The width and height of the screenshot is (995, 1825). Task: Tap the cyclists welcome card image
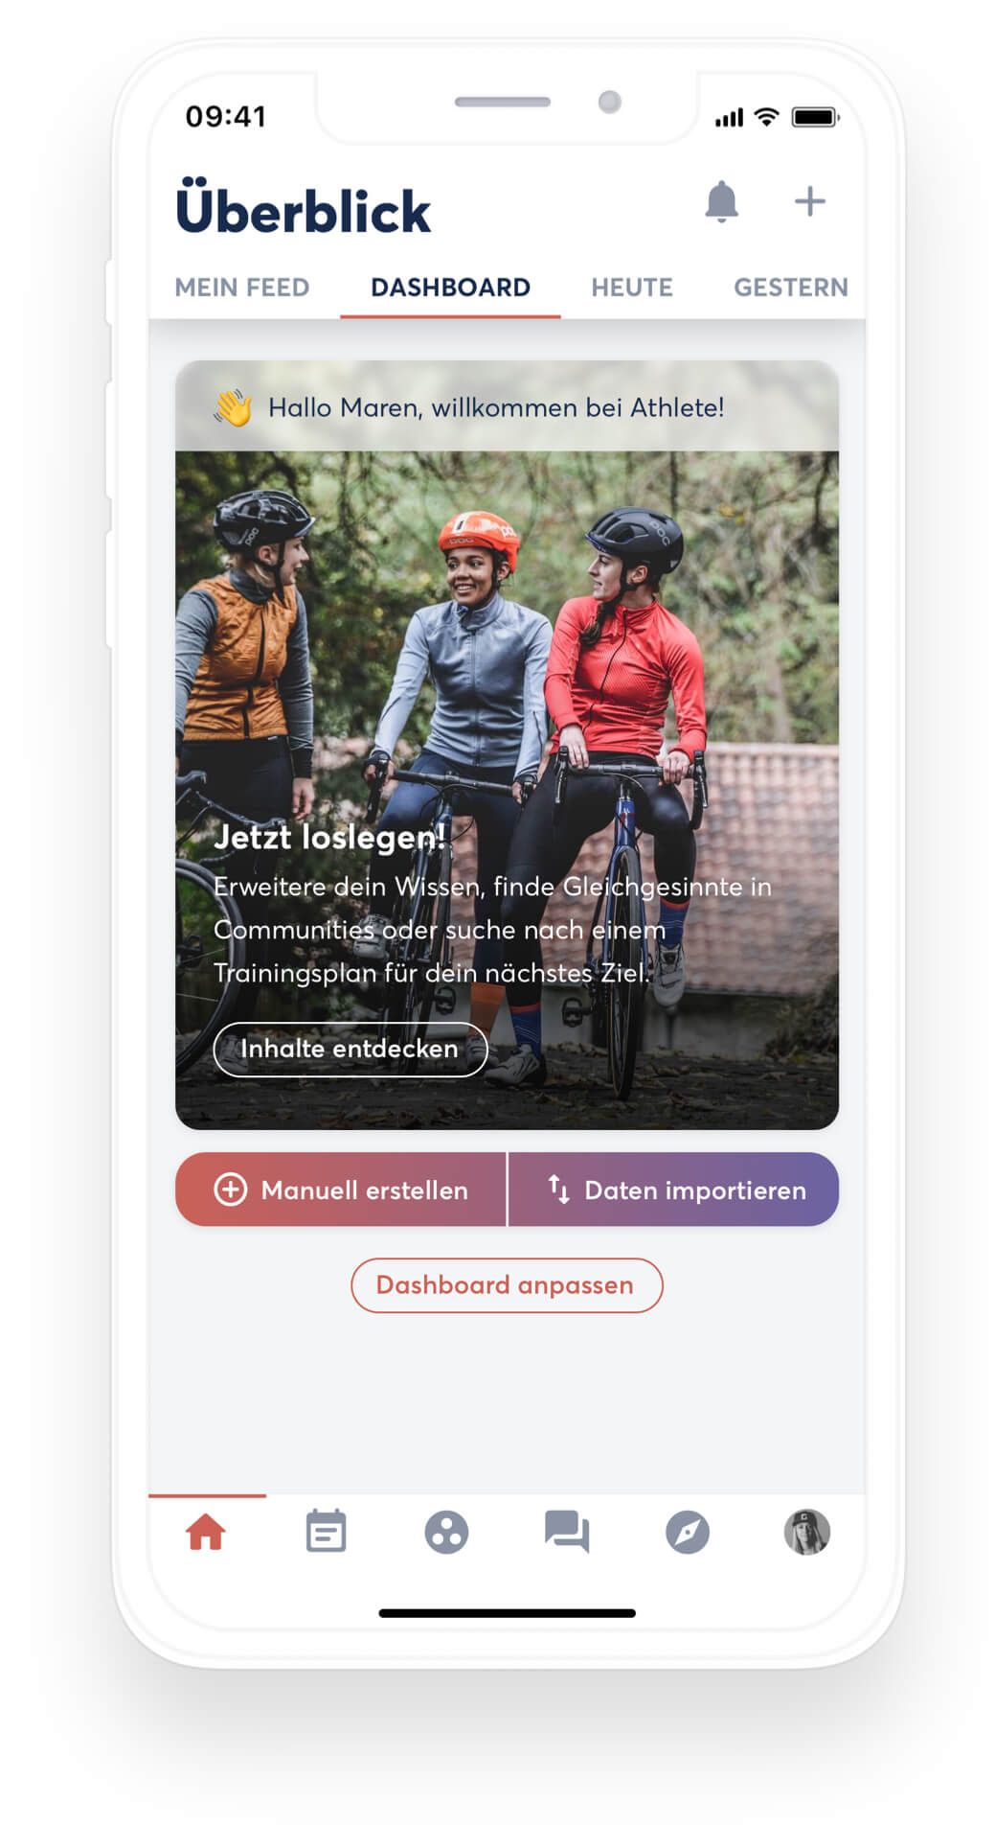click(507, 790)
